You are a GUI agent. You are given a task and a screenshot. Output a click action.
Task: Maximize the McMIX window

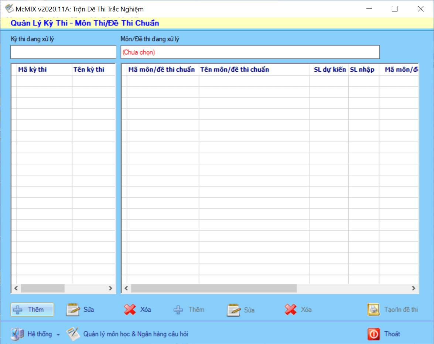pos(395,8)
